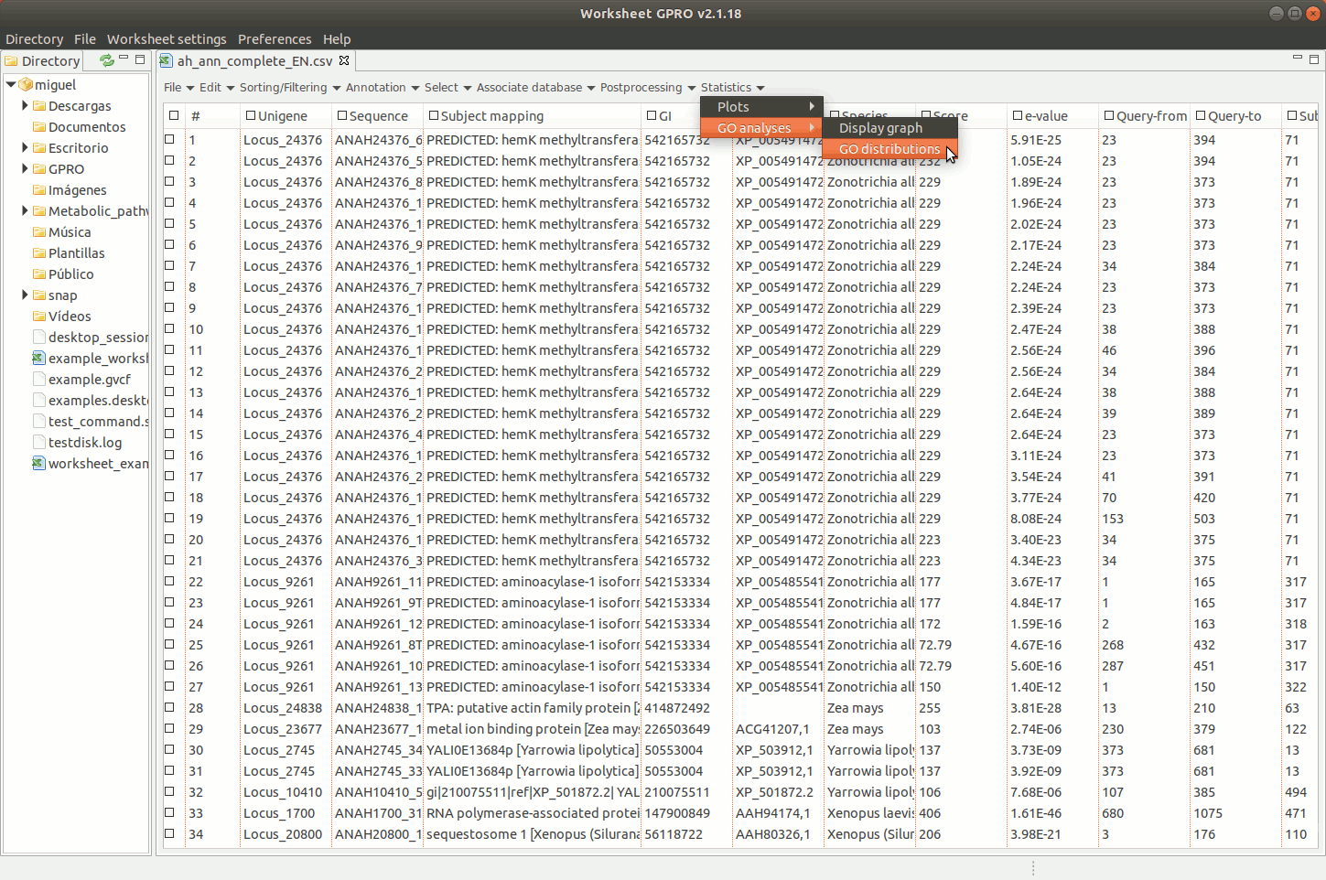The height and width of the screenshot is (880, 1326).
Task: Open the Sorting/Filtering dropdown menu
Action: pos(289,88)
